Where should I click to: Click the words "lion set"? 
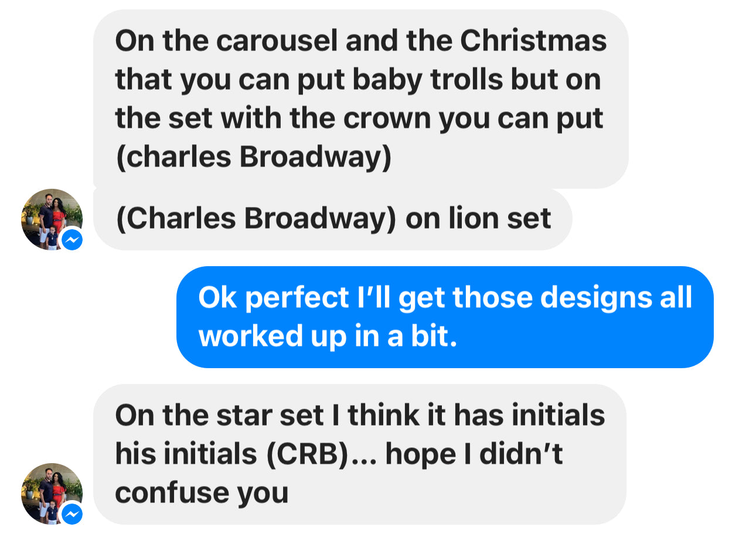tap(499, 219)
